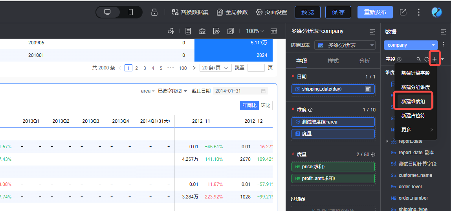This screenshot has height=211, width=451.
Task: Select 新建维度组 from the menu
Action: click(413, 101)
